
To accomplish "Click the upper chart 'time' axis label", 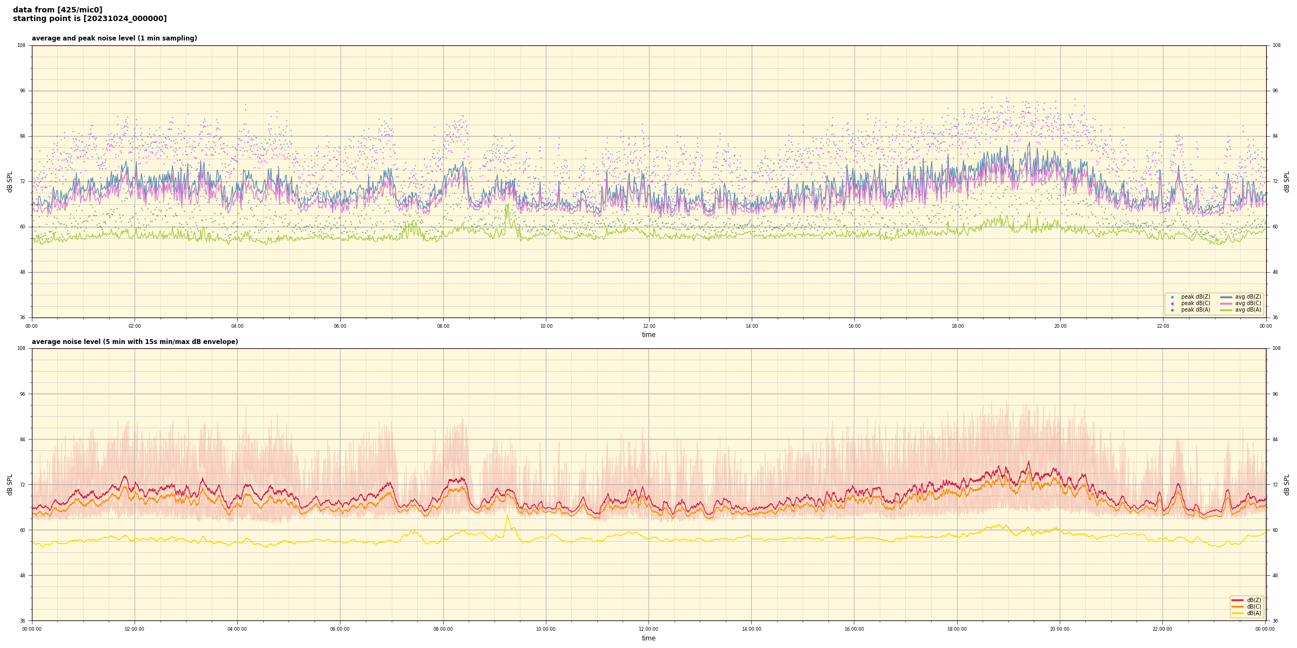I will point(648,335).
